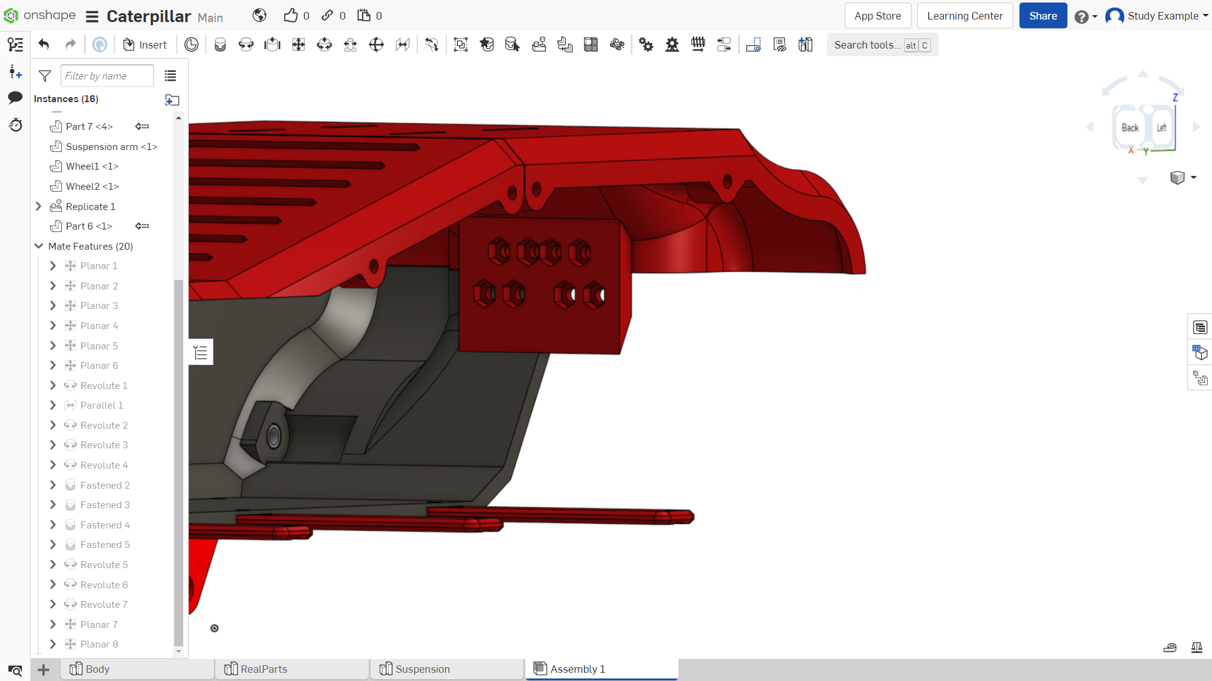Click the Undo arrow icon
The width and height of the screenshot is (1212, 681).
pyautogui.click(x=44, y=45)
